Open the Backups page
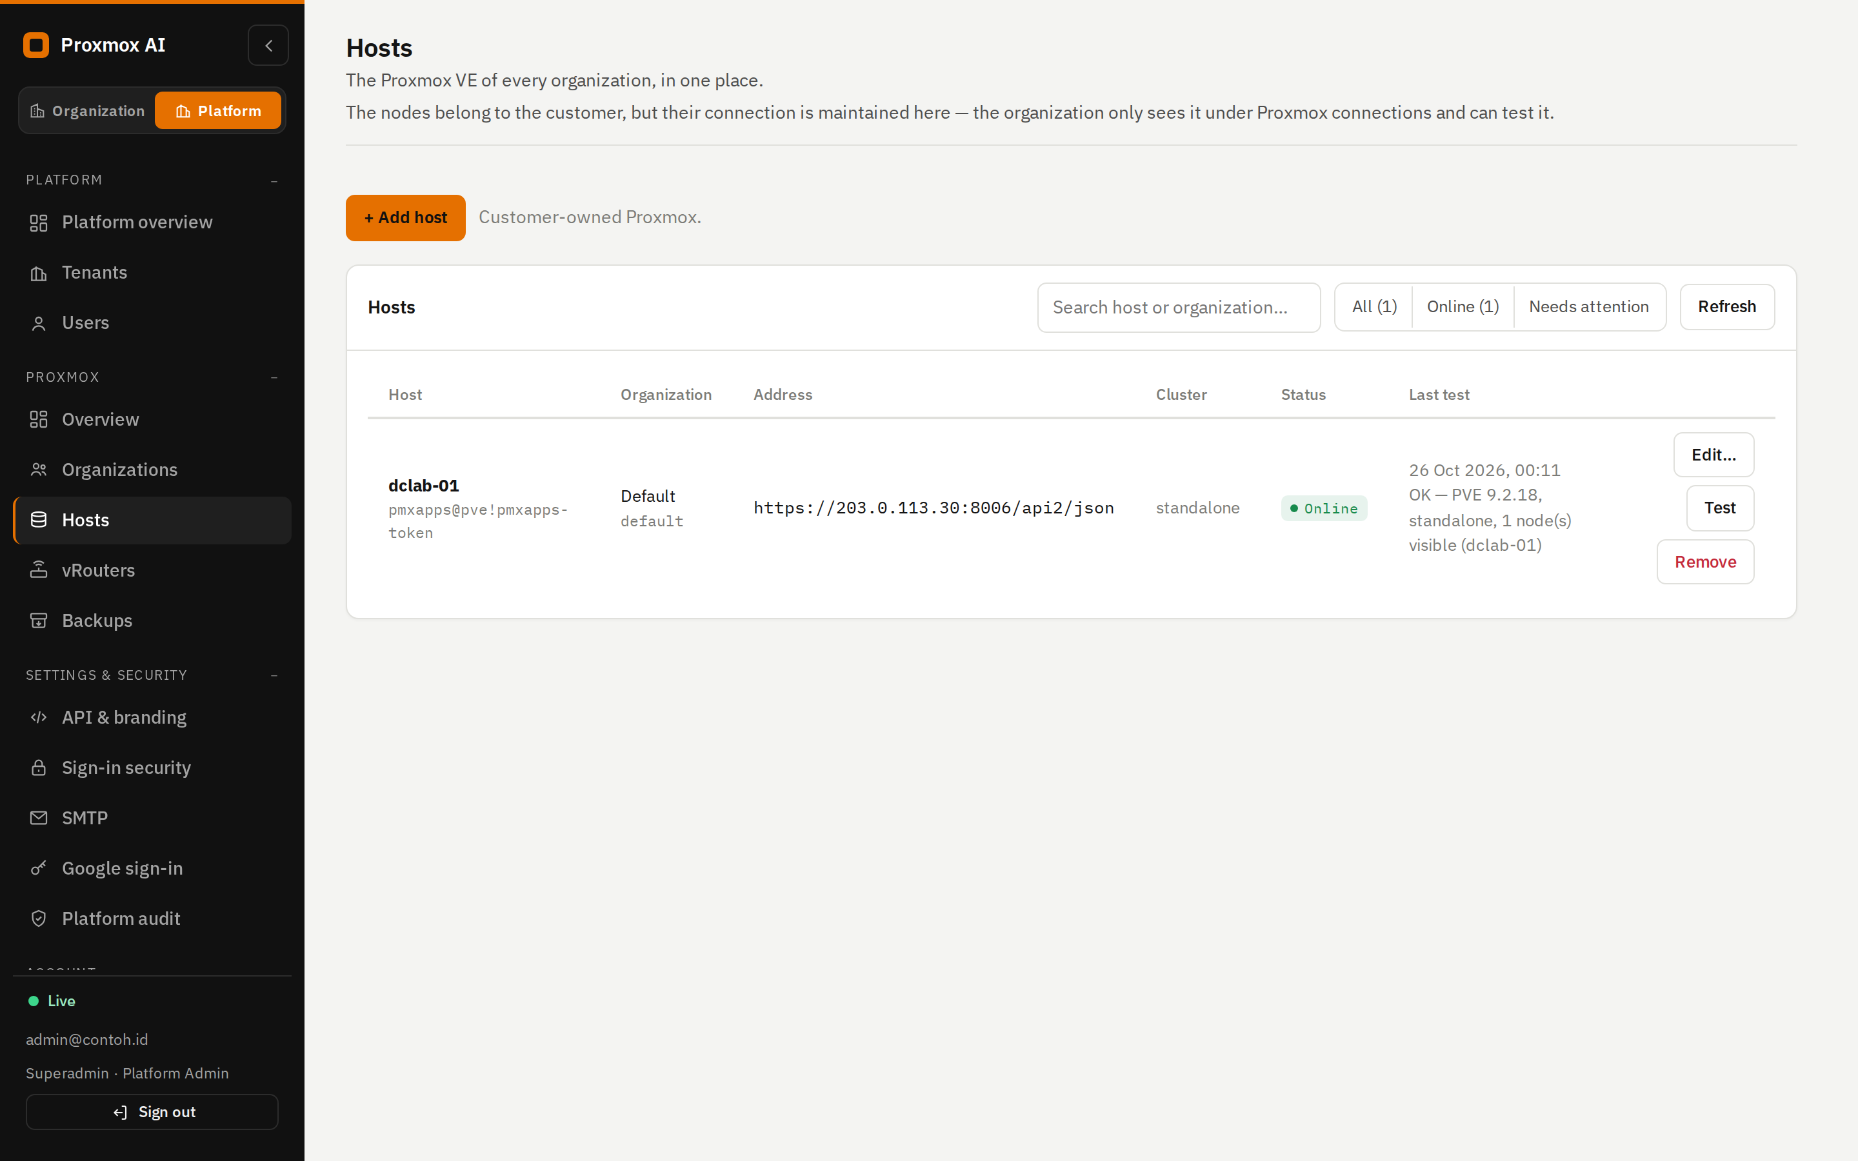This screenshot has height=1161, width=1858. (x=152, y=621)
